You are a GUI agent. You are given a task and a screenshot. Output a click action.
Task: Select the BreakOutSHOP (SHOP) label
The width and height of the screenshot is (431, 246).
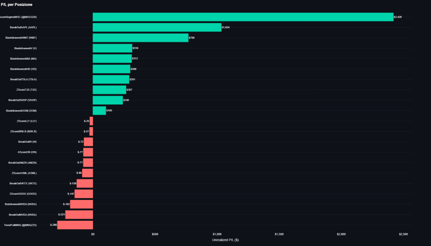click(22, 100)
